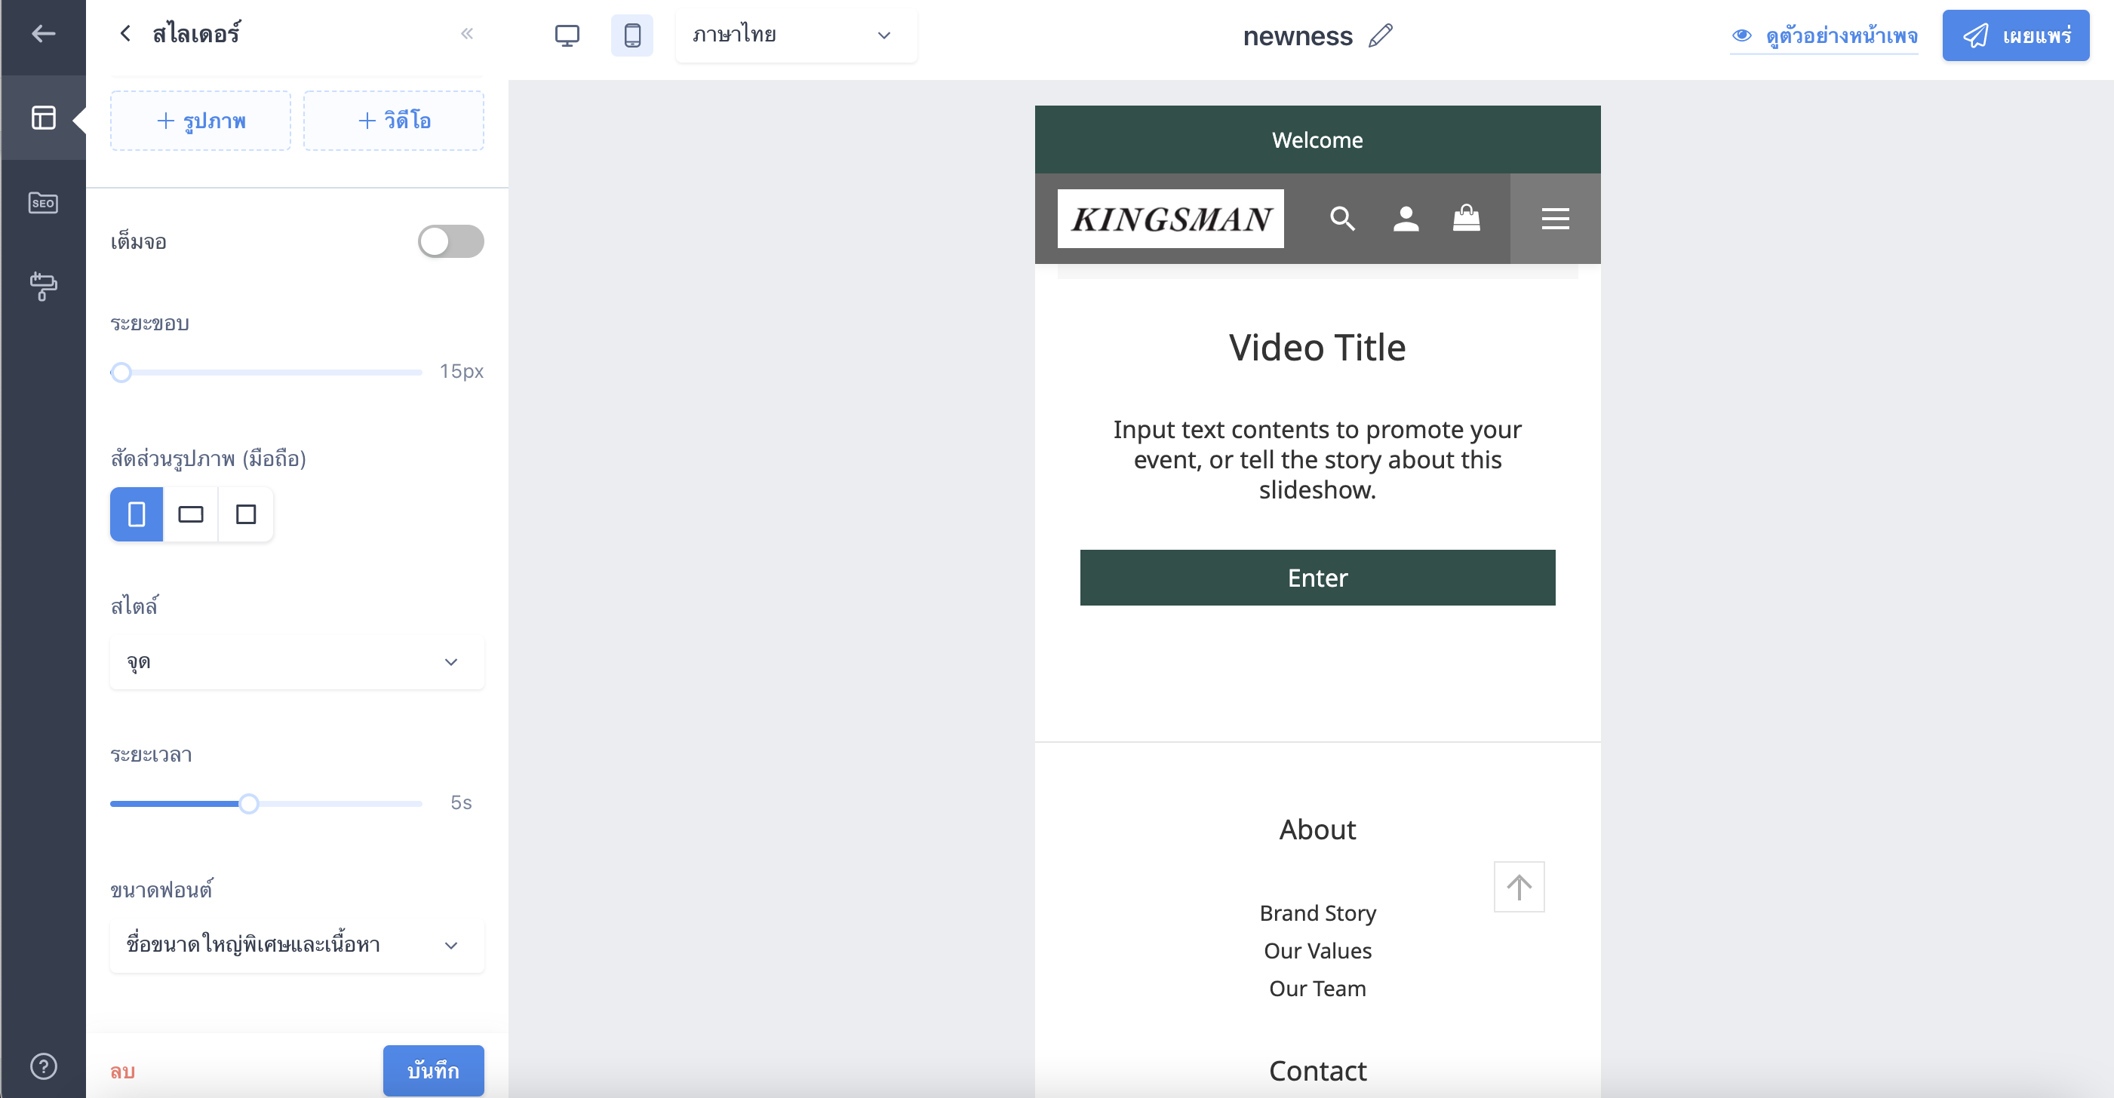Click the search icon in preview header
This screenshot has height=1098, width=2114.
coord(1343,218)
